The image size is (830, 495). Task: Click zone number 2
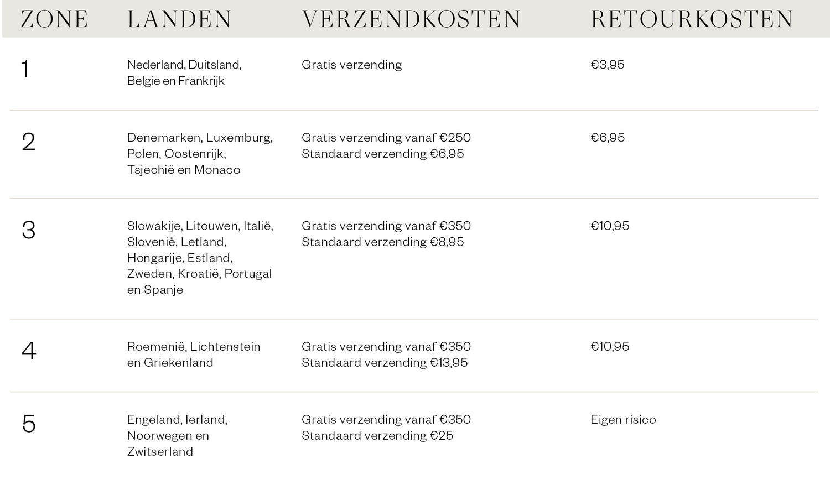tap(29, 142)
